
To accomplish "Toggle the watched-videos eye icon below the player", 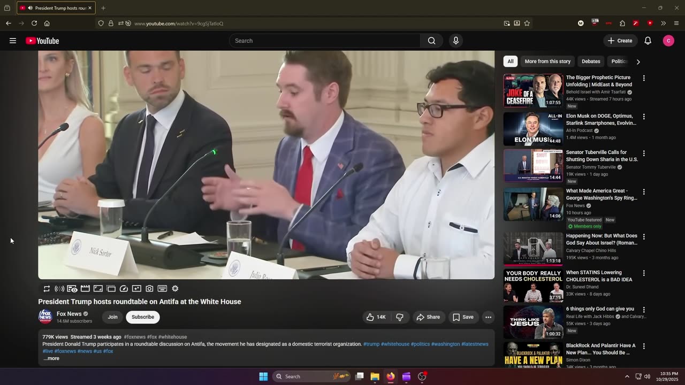I will point(72,289).
